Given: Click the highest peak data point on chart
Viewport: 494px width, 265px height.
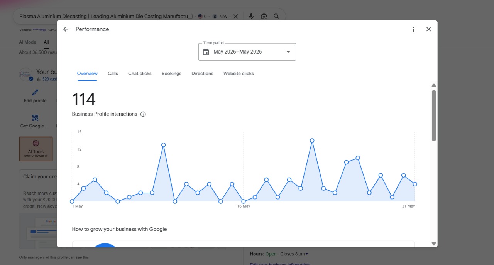Looking at the screenshot, I should click(x=312, y=141).
